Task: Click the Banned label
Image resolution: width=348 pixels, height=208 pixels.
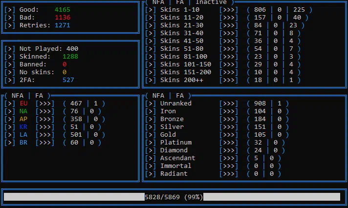Action: (x=33, y=64)
